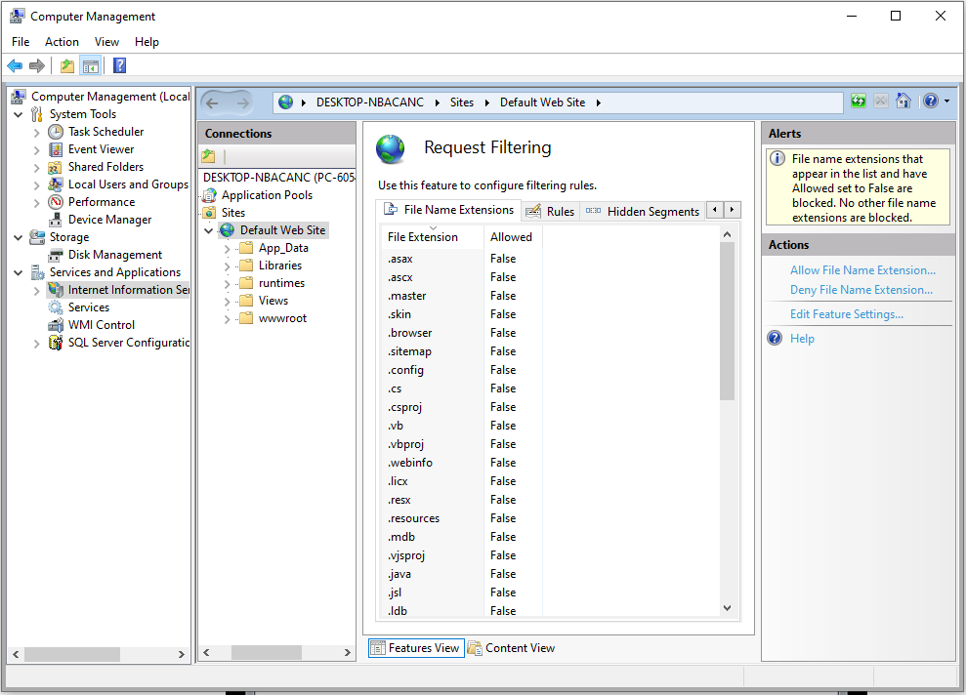Click the up one level folder icon

tap(67, 65)
